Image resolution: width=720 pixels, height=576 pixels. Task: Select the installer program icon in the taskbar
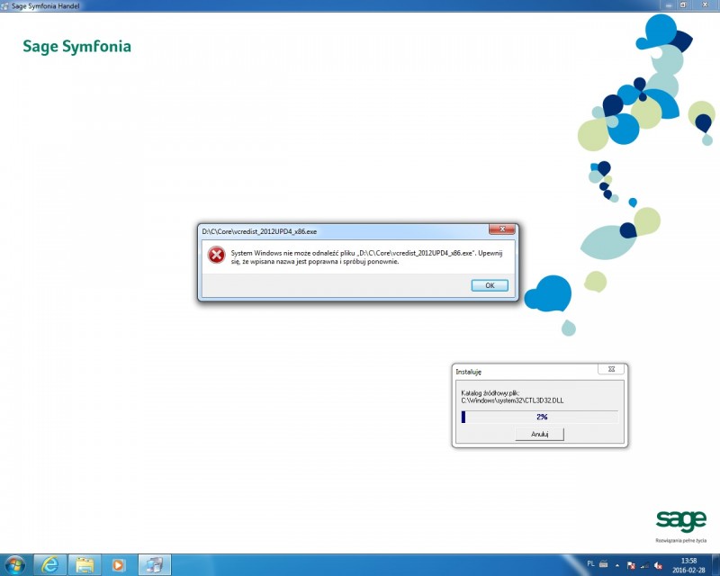click(x=154, y=564)
